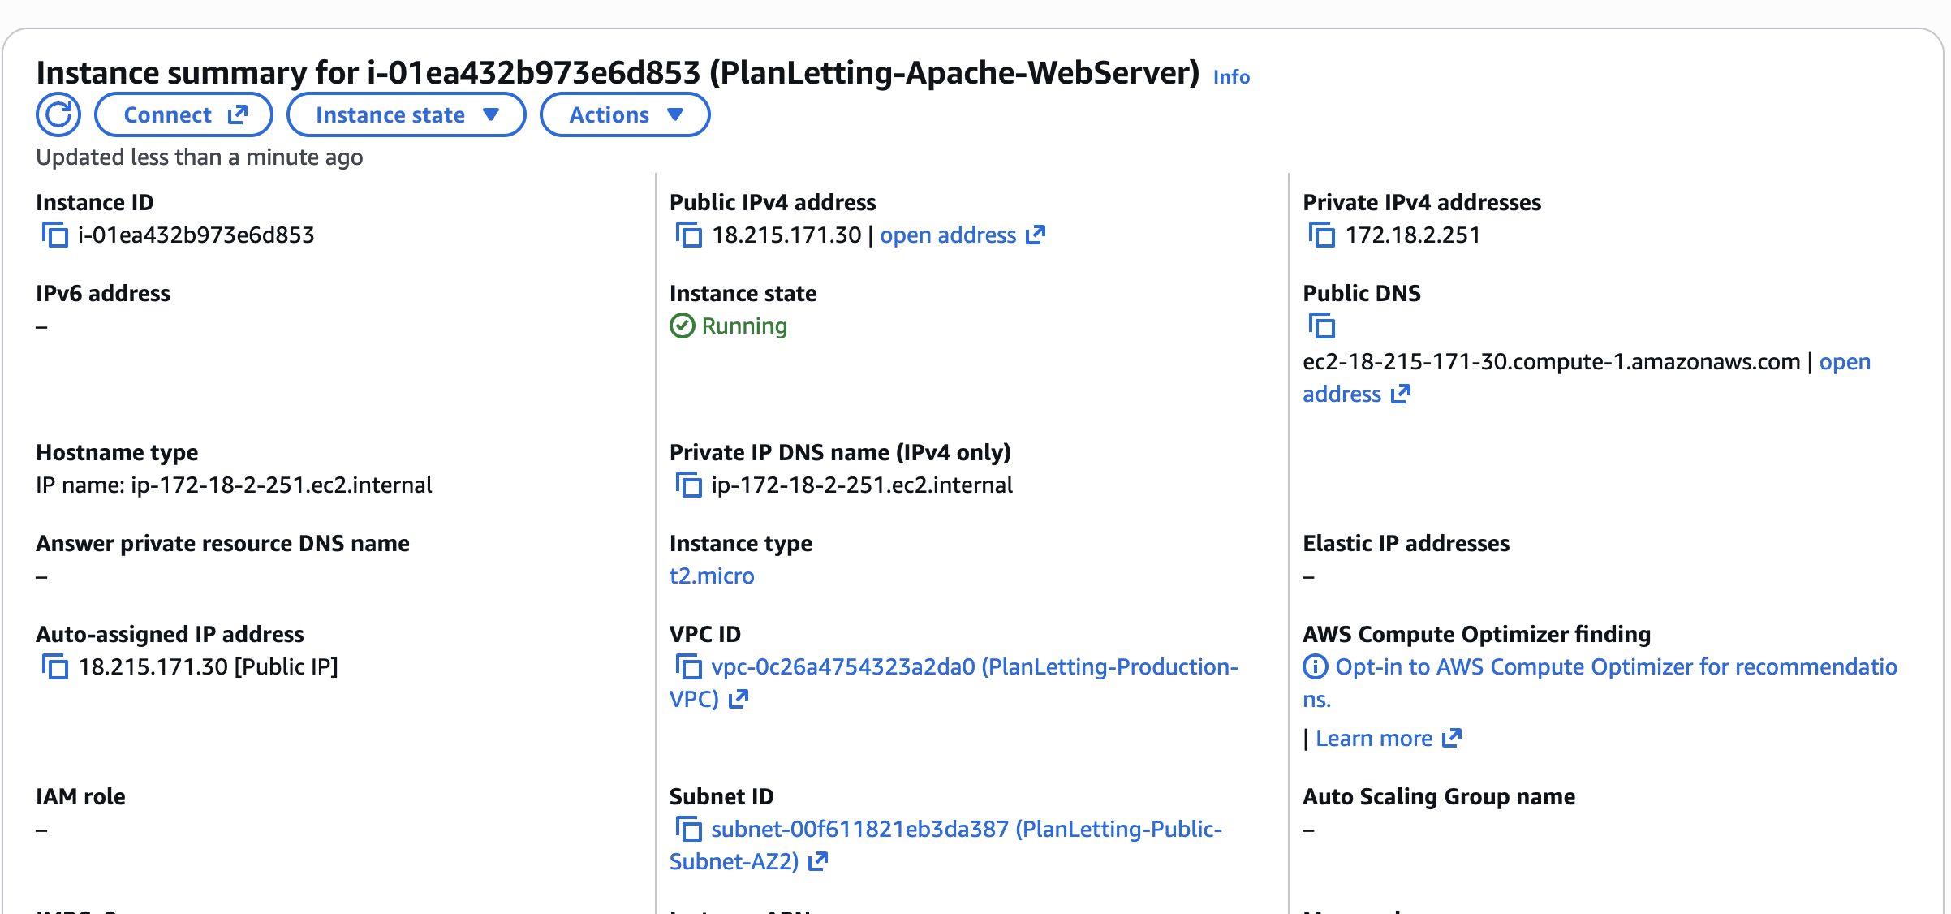The image size is (1951, 914).
Task: Copy the Subnet ID
Action: 688,830
